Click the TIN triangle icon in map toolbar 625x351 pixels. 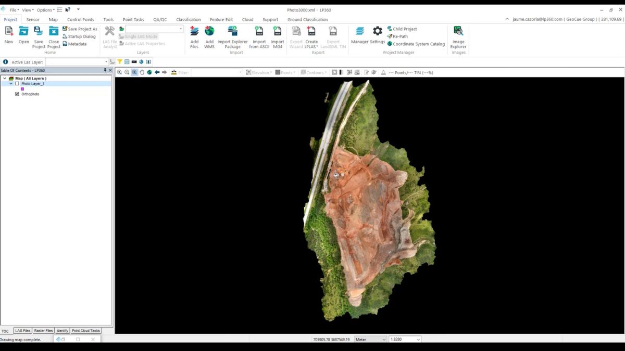tap(383, 72)
